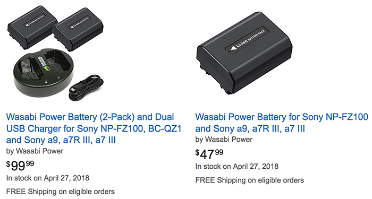
Task: Click 'In stock on April 27, 2018' under $99.99
Action: 48,178
